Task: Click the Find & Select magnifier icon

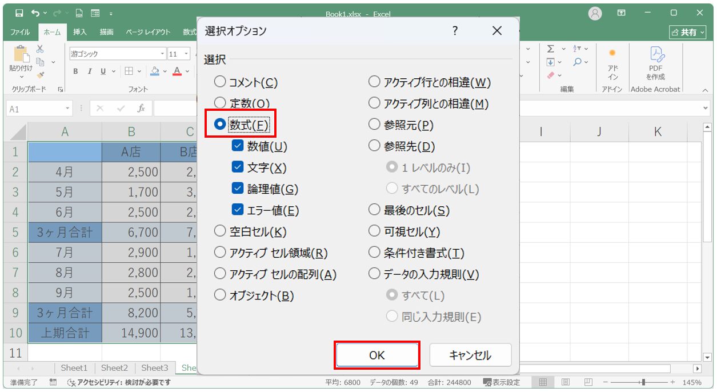Action: coord(578,62)
